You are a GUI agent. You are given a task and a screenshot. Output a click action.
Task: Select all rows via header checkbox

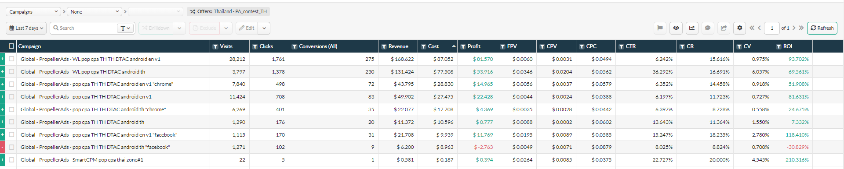click(x=11, y=46)
